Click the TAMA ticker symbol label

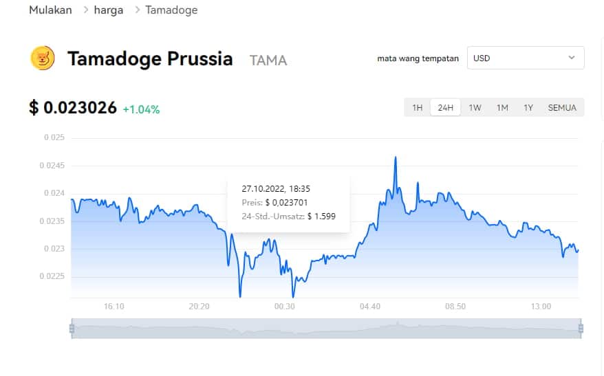click(268, 60)
